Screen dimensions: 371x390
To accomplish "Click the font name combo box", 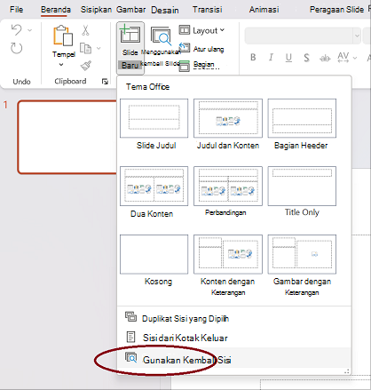I will coord(298,36).
